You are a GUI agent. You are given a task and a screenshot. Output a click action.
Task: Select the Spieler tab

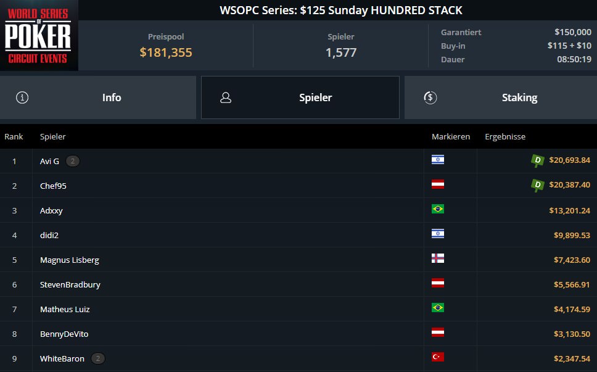[300, 97]
